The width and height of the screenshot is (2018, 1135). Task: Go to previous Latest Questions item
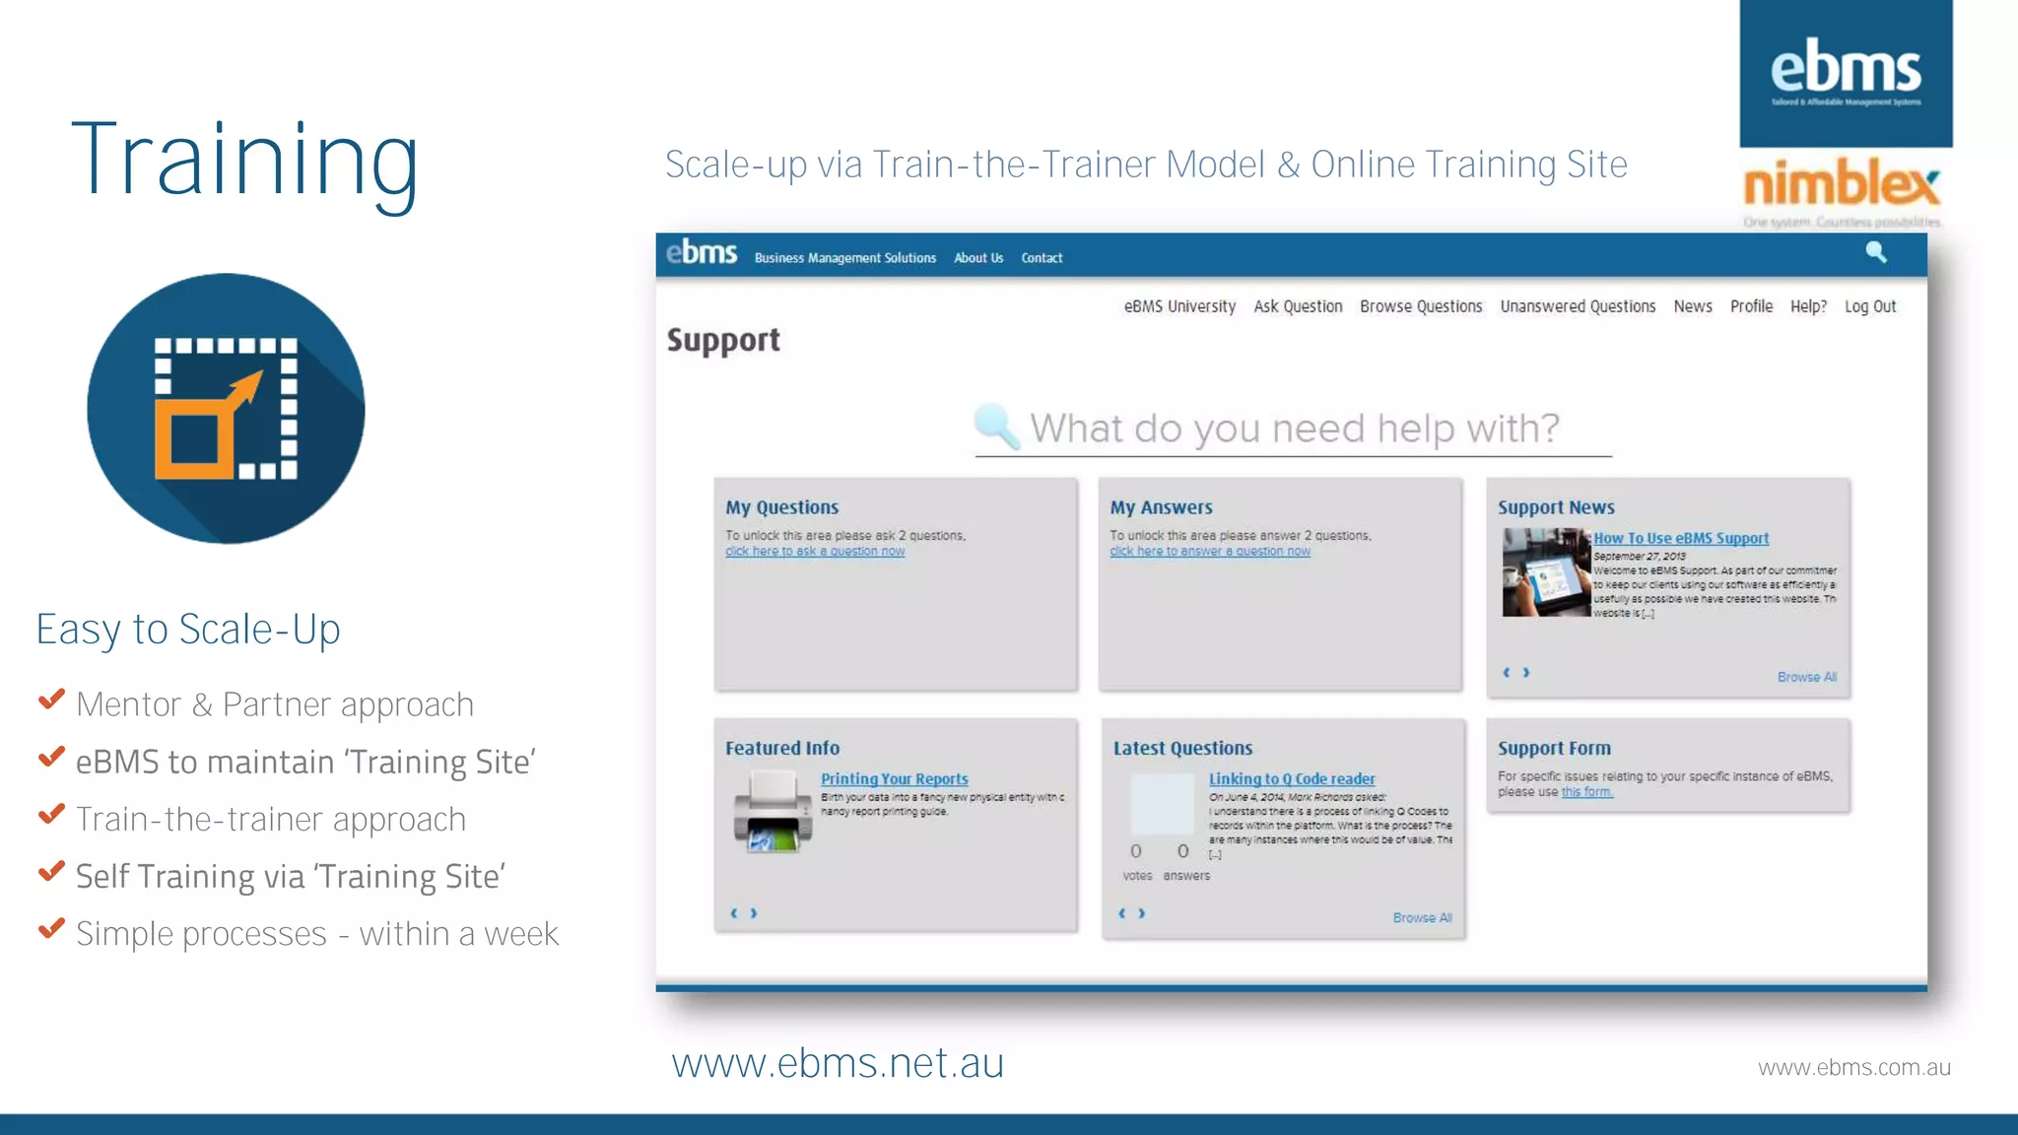coord(1121,913)
